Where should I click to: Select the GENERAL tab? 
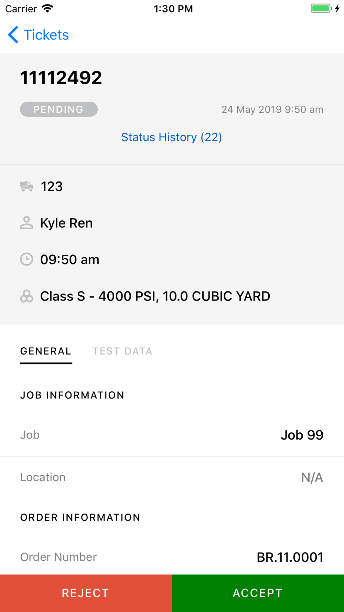tap(46, 351)
